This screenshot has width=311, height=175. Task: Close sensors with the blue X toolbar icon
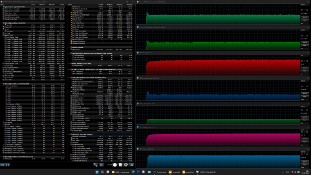pyautogui.click(x=131, y=165)
